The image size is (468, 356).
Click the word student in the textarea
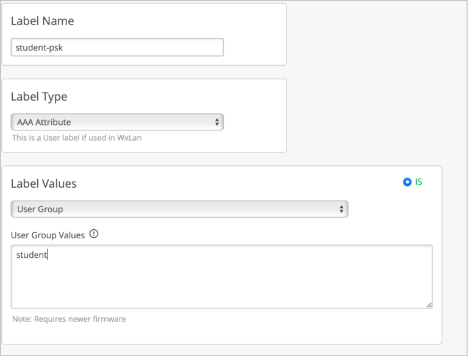31,255
